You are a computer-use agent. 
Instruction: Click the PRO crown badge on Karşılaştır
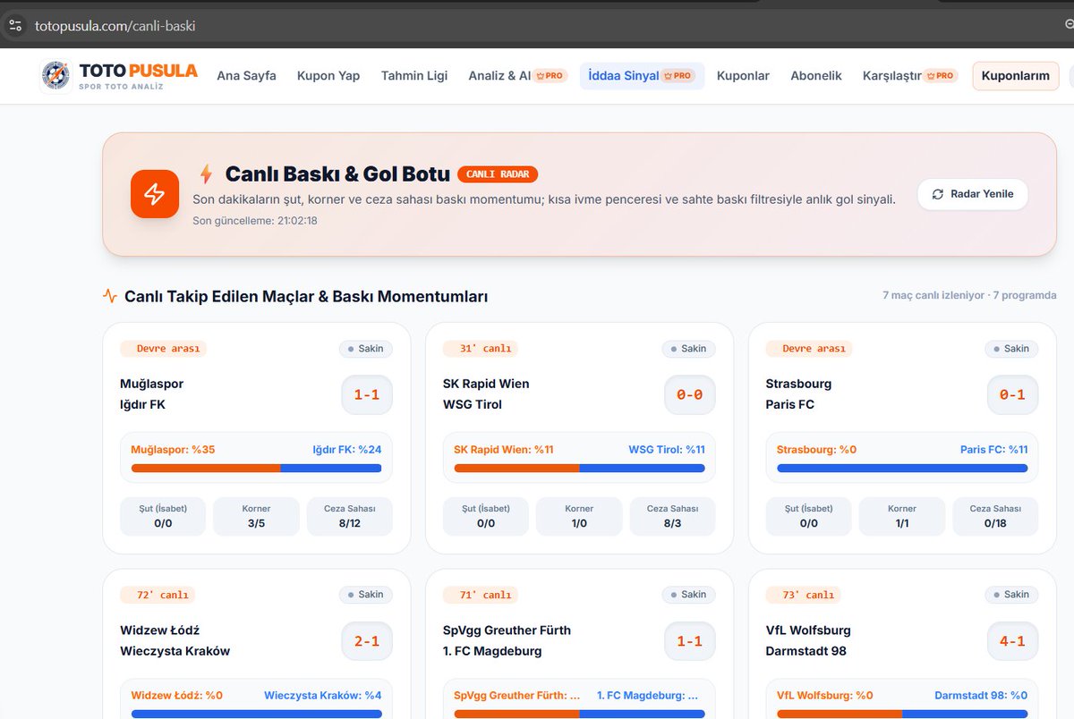[941, 76]
